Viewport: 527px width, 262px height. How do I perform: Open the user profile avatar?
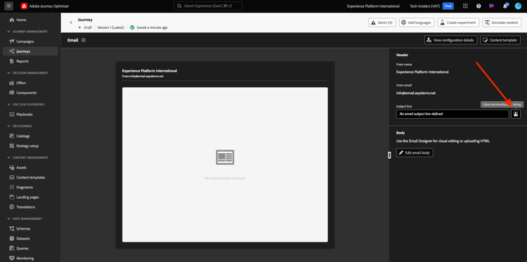coord(518,6)
